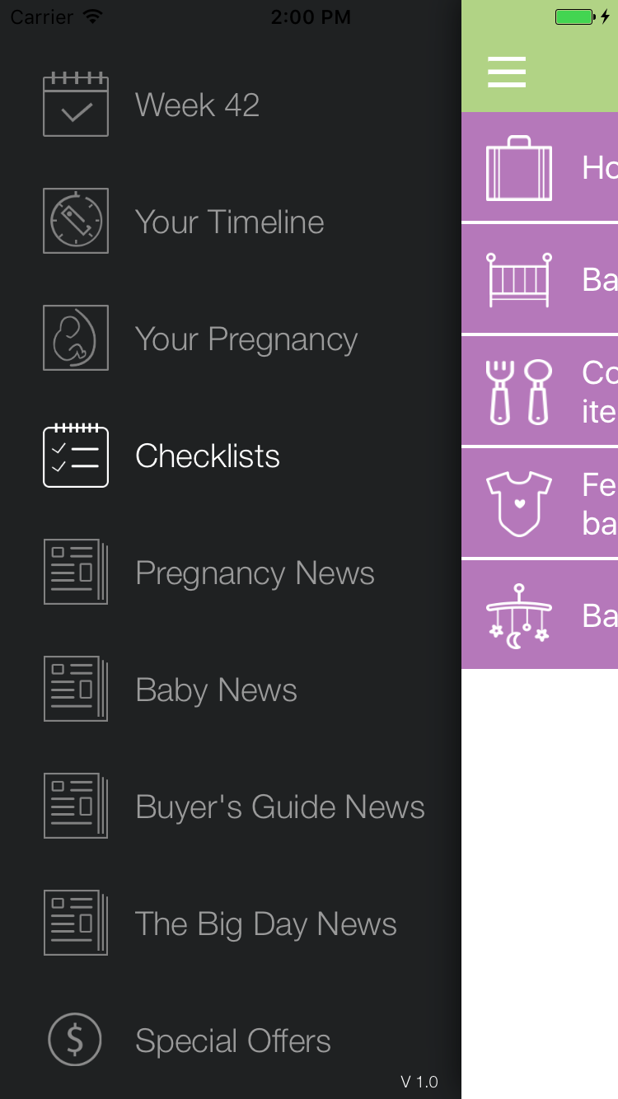The image size is (618, 1099).
Task: Open Baby News feed
Action: (x=216, y=690)
